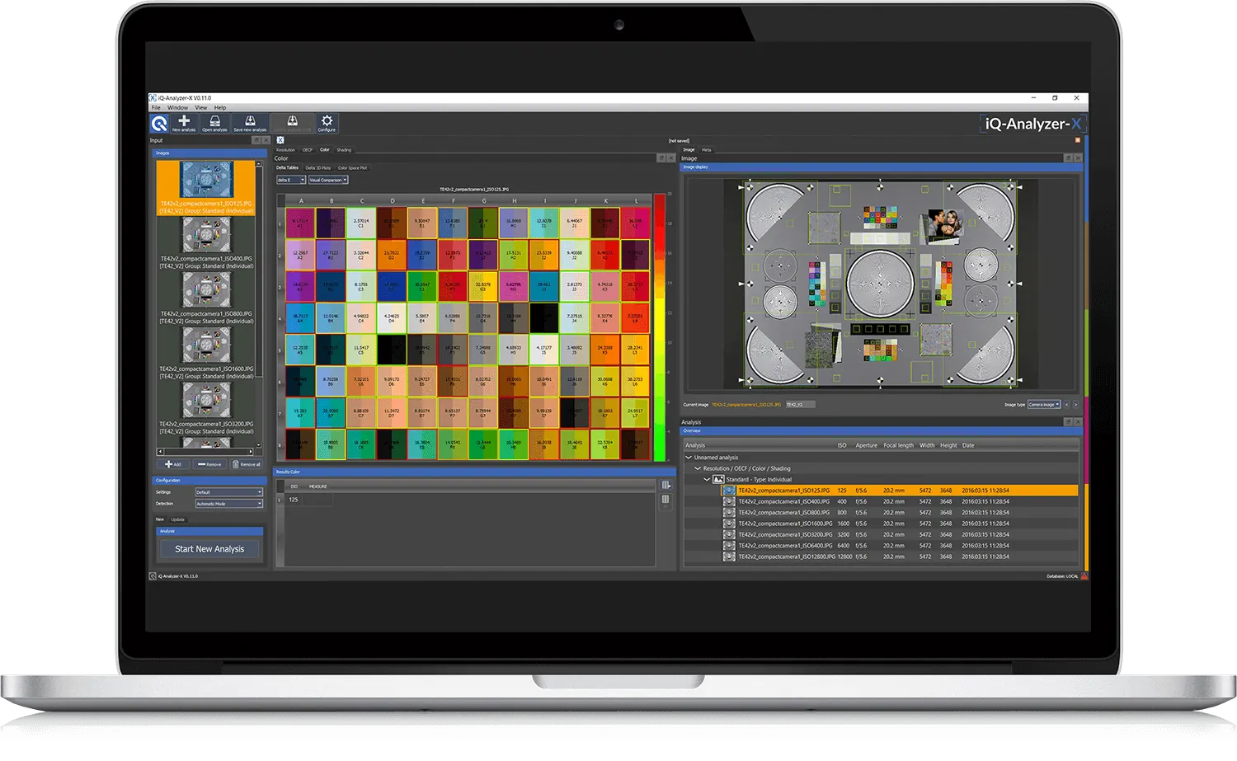The height and width of the screenshot is (761, 1237).
Task: Open the Delta 3D Plots tab
Action: coord(317,168)
